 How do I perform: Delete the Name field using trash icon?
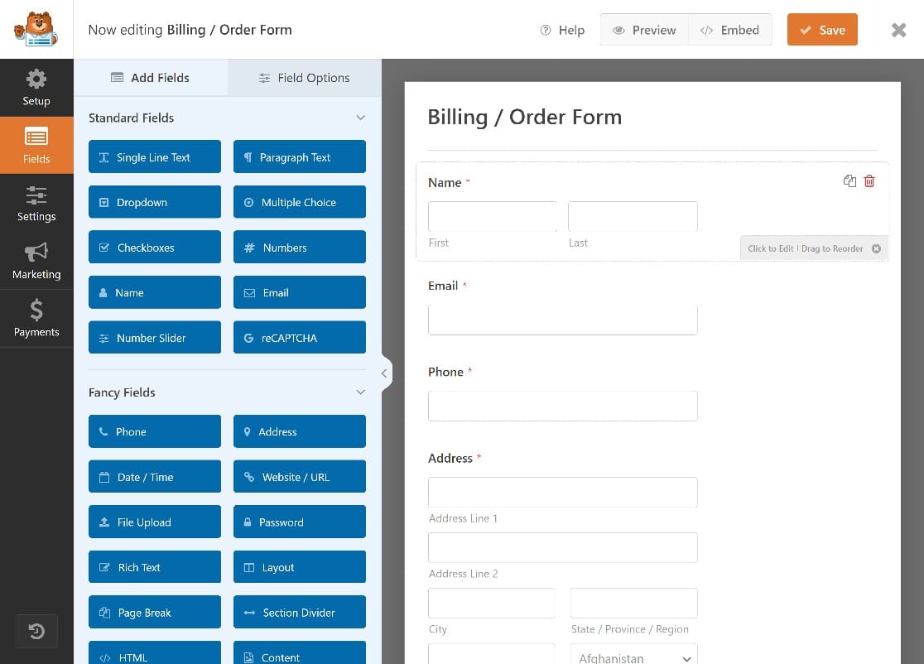pyautogui.click(x=869, y=180)
